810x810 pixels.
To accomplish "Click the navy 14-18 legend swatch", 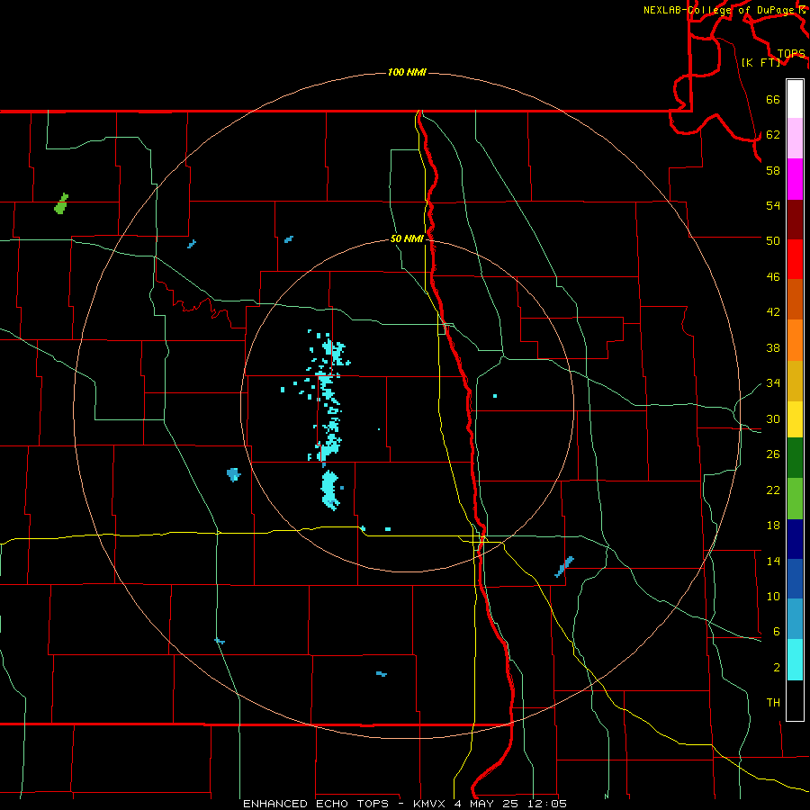I will coord(795,539).
